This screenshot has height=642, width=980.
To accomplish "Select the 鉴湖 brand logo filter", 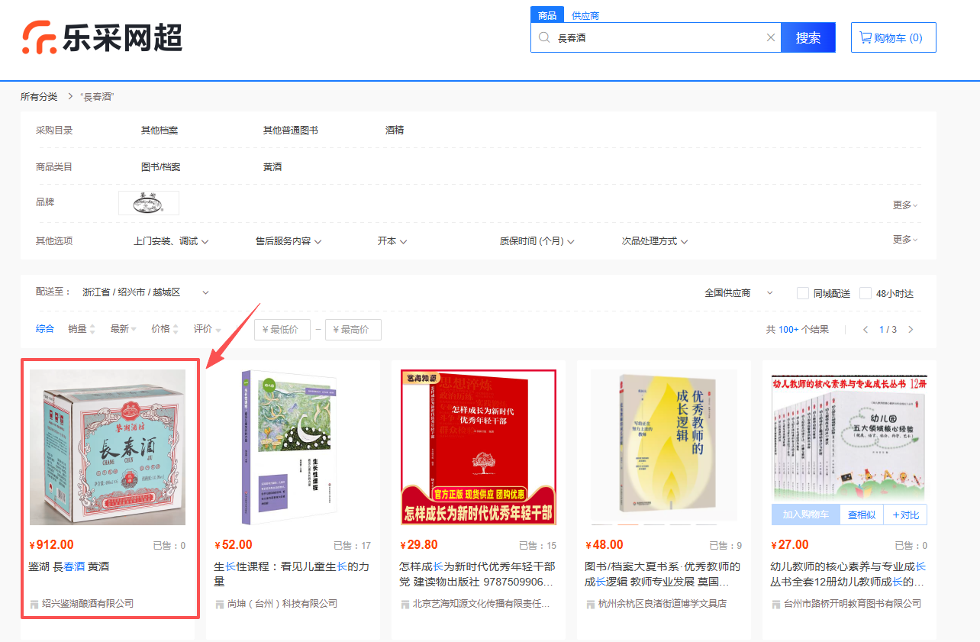I will pyautogui.click(x=149, y=203).
